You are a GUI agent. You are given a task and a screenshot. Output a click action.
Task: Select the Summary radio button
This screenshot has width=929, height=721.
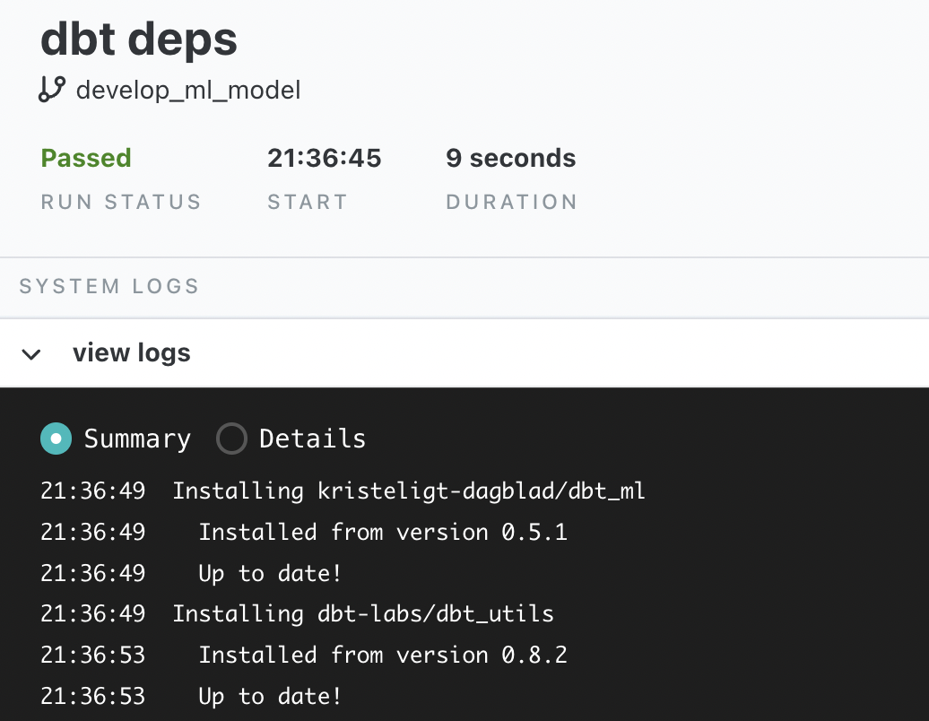click(56, 439)
